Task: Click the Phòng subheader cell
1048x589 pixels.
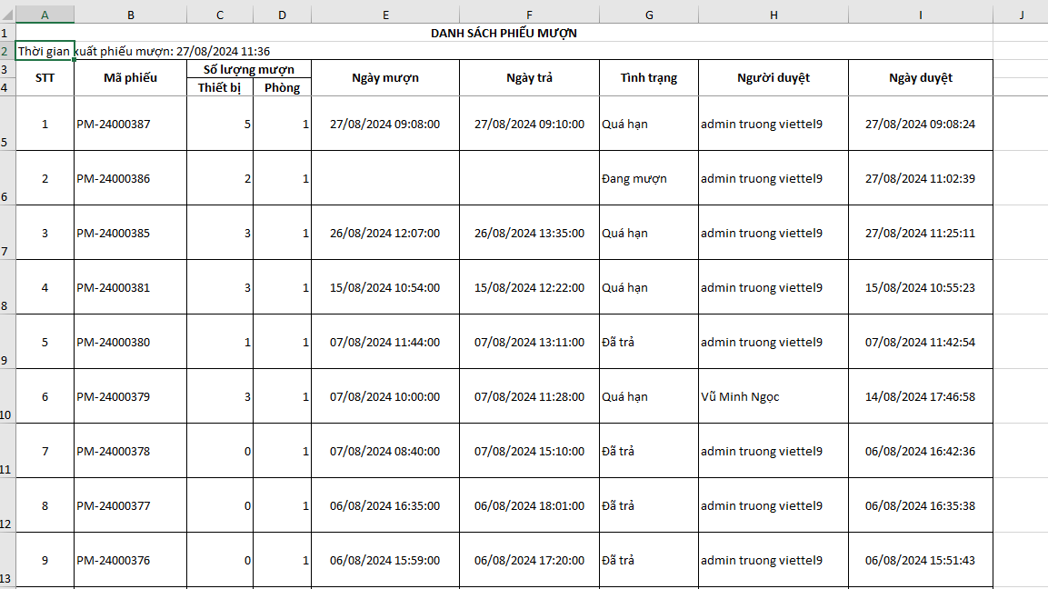Action: click(282, 87)
